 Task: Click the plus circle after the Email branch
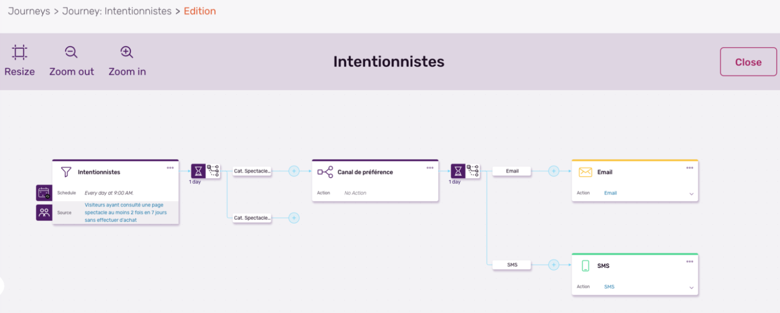click(553, 171)
